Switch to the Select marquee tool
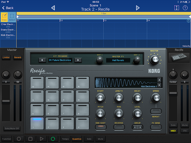 tap(12, 17)
